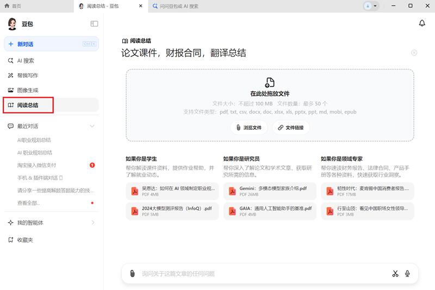Click the link icon in 文件链接 button
The height and width of the screenshot is (290, 435).
[281, 128]
